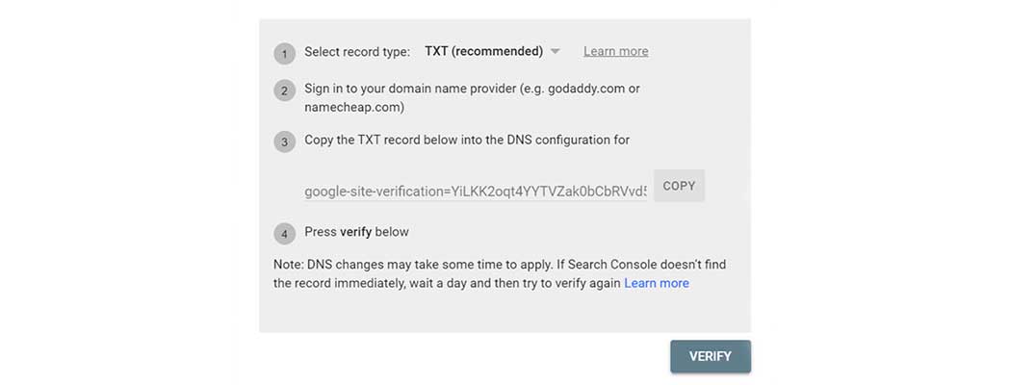Click the step 2 number circle
The width and height of the screenshot is (1009, 385).
click(x=284, y=91)
